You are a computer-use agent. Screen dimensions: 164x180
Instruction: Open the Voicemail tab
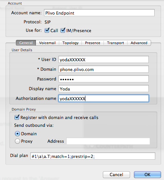tap(48, 43)
